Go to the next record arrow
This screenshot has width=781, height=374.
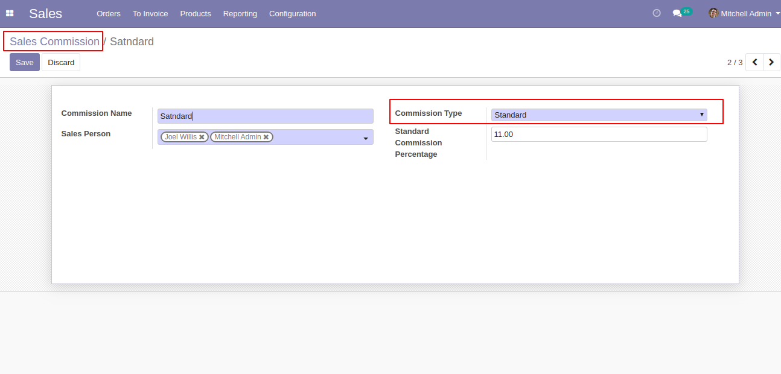771,62
